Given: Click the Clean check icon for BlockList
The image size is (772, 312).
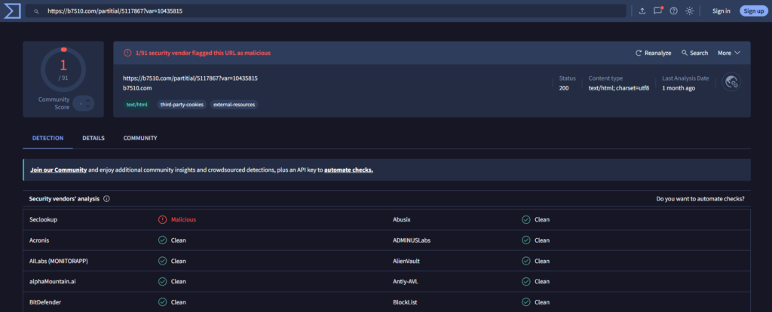Looking at the screenshot, I should coord(525,302).
